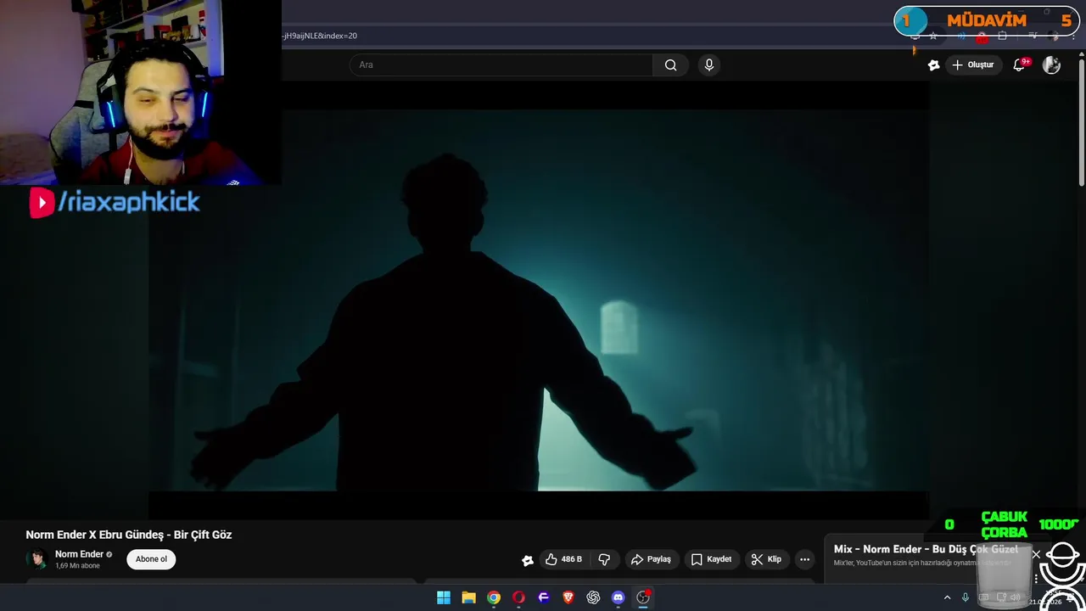Open the Windows Start menu
Screen dimensions: 1086x611
(444, 597)
